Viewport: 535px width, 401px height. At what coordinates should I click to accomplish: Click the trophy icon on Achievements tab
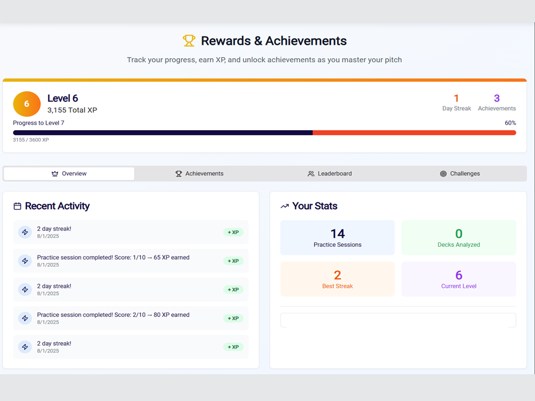click(178, 174)
